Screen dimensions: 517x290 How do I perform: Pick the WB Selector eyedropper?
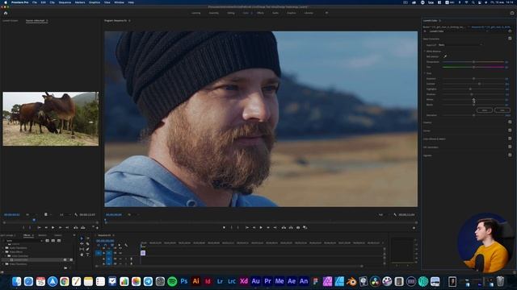445,56
